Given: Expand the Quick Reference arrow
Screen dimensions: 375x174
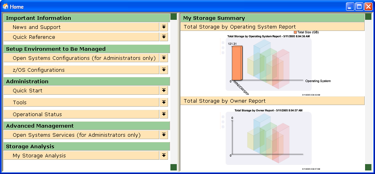Looking at the screenshot, I should (x=164, y=37).
